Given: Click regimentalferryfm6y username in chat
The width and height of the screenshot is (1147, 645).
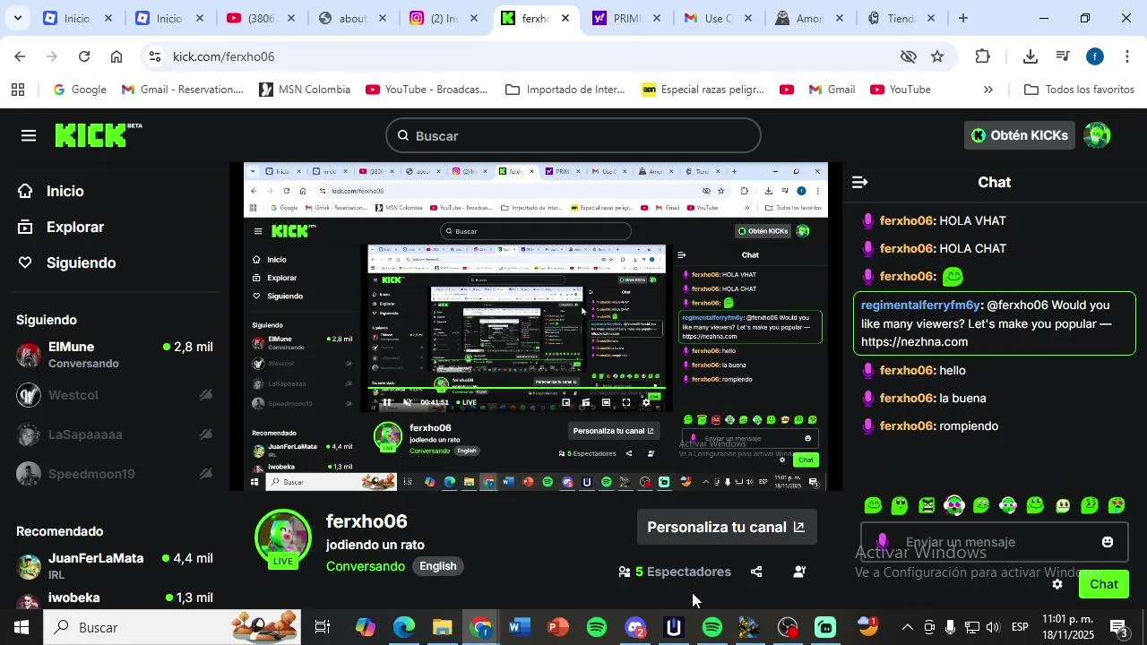Looking at the screenshot, I should pyautogui.click(x=921, y=305).
